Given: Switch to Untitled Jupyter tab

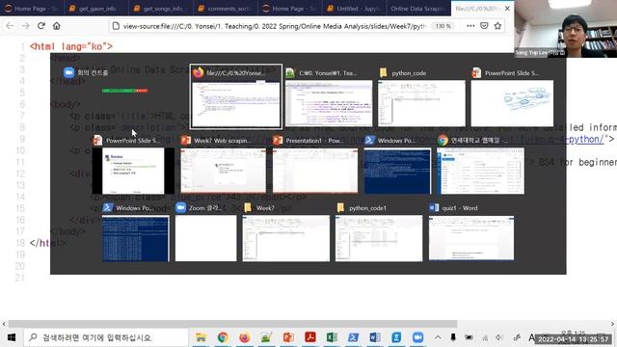Looking at the screenshot, I should [x=354, y=9].
